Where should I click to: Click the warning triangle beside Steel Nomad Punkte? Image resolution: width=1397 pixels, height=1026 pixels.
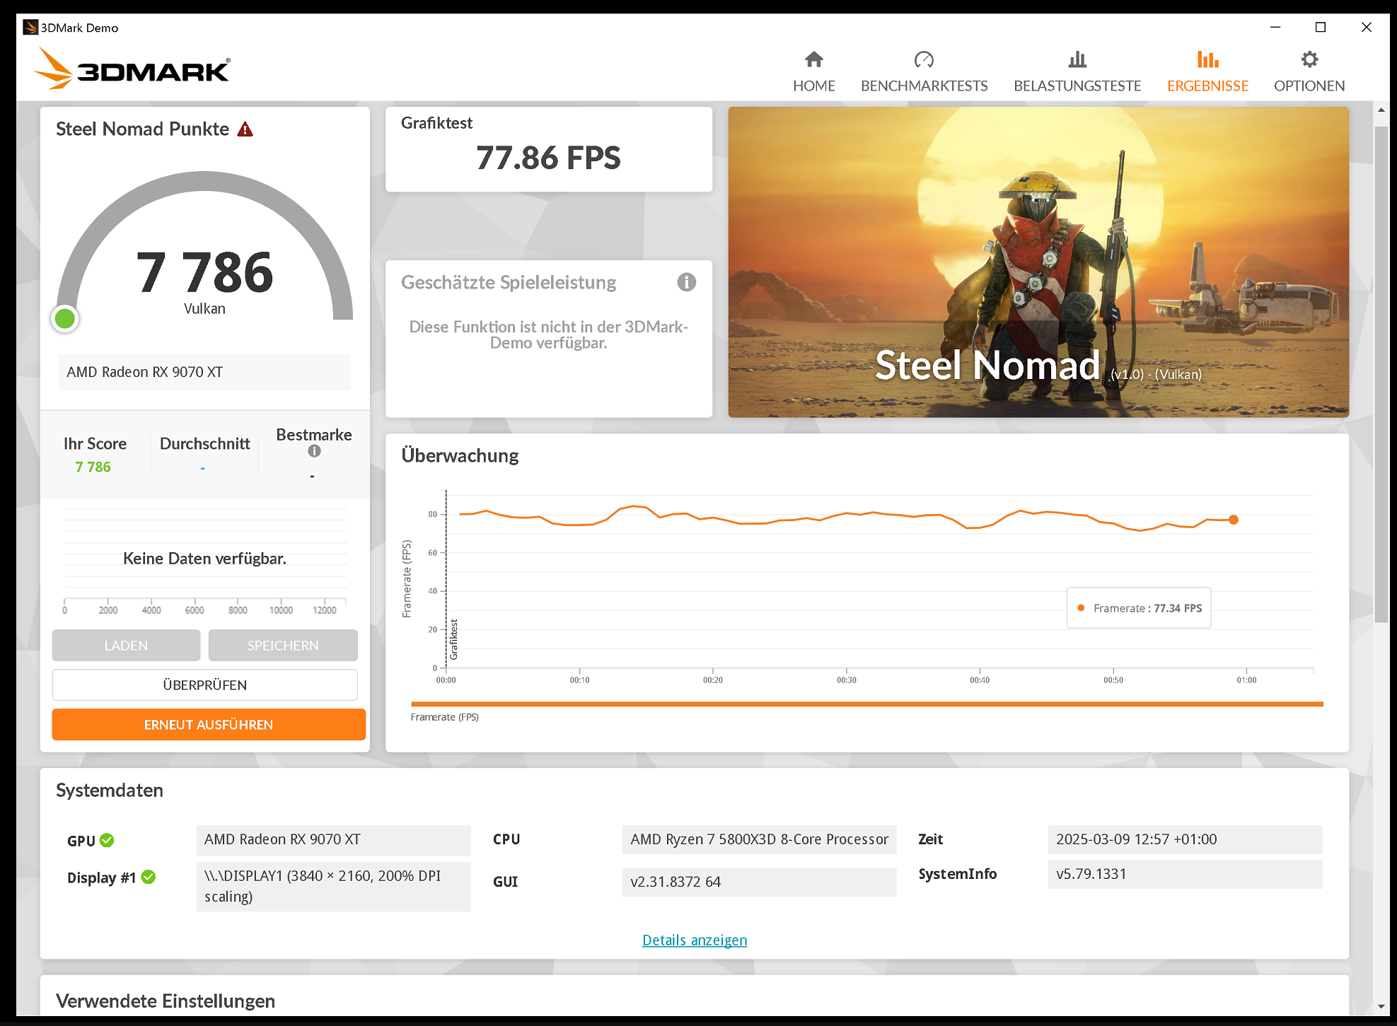(245, 129)
